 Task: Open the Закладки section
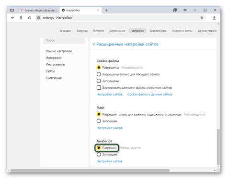pos(65,31)
